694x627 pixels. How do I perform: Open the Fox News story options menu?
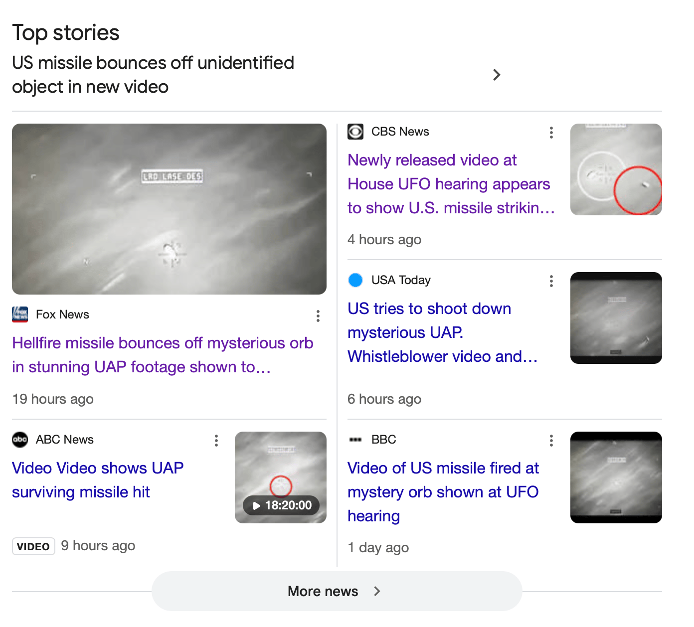tap(318, 315)
